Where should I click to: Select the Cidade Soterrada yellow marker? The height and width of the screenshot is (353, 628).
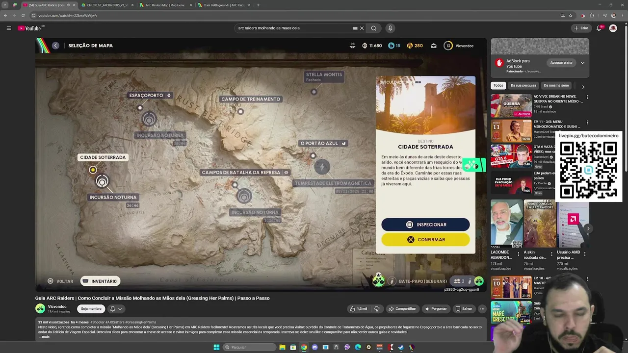point(93,170)
